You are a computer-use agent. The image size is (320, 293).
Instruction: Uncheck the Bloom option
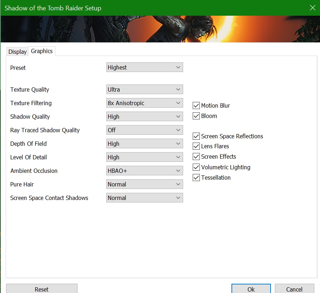196,116
